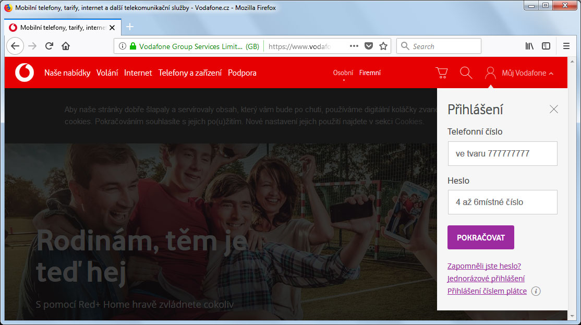581x325 pixels.
Task: Open the Internet menu item
Action: point(138,73)
